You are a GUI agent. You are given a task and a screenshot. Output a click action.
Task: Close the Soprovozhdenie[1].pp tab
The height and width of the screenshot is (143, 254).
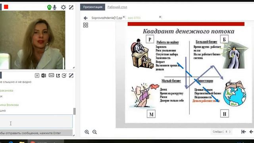coord(124,17)
